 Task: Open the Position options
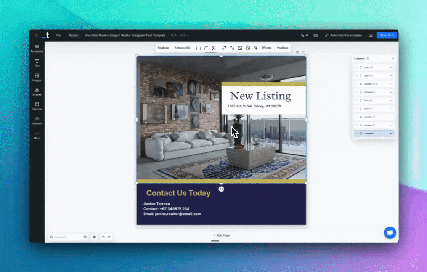(x=282, y=48)
